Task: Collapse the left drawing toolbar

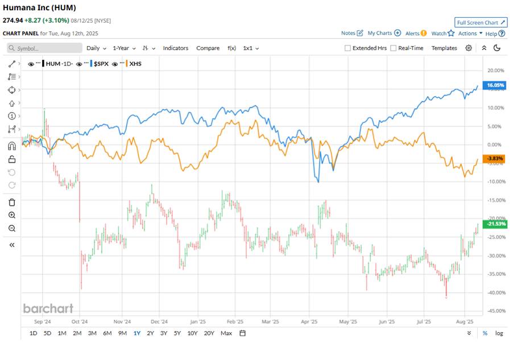Action: (x=12, y=245)
